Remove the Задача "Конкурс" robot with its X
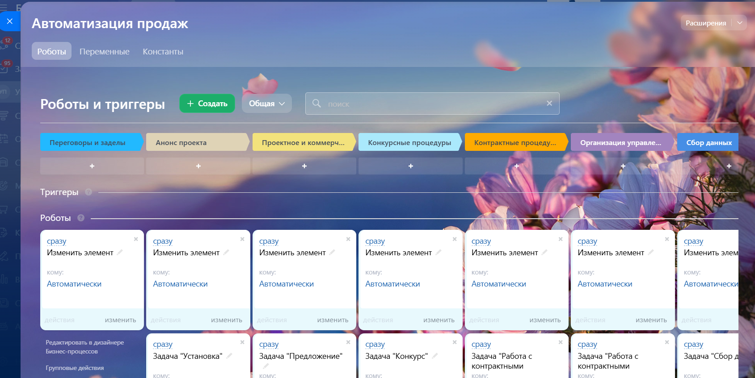 pos(454,342)
